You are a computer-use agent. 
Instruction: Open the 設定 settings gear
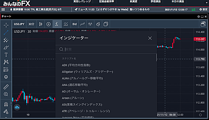[203, 10]
